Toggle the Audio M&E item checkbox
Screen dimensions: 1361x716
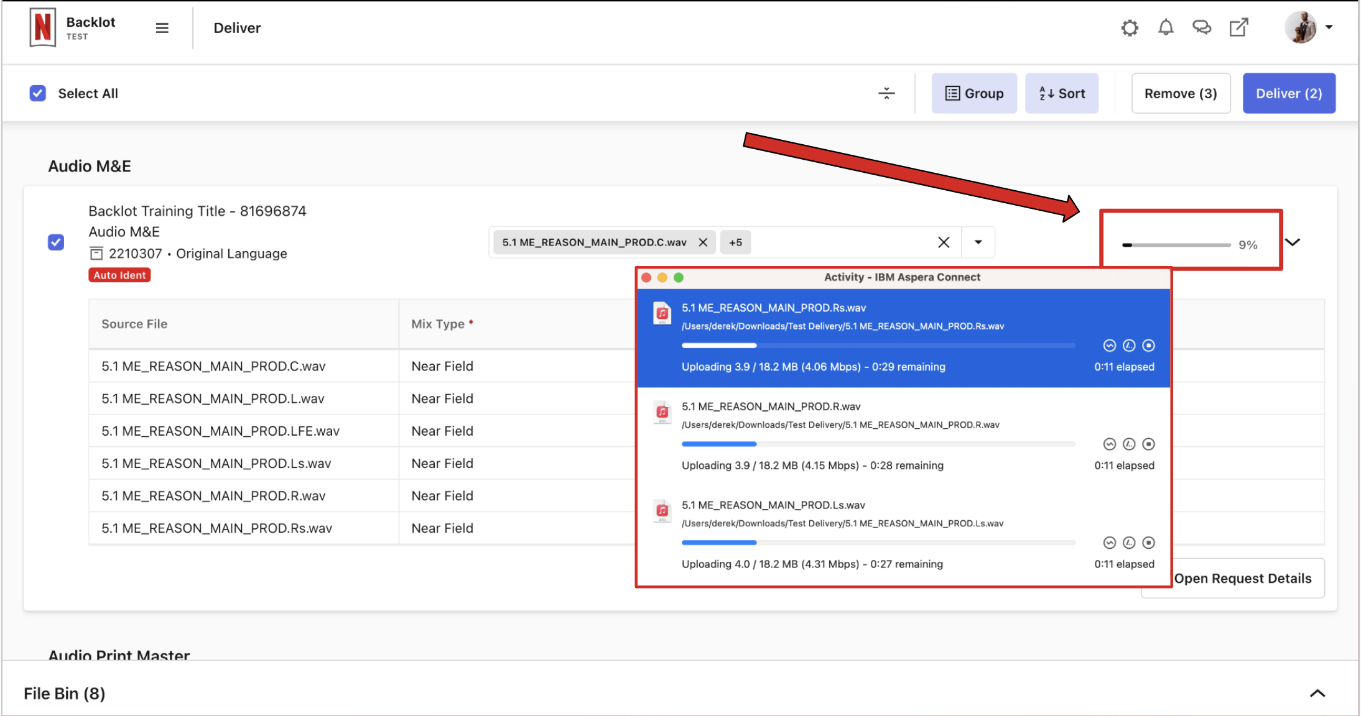tap(56, 241)
